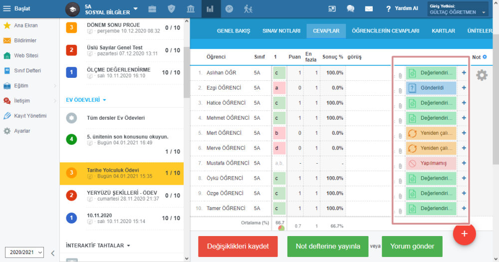
Task: Click the blue gear next to Not header
Action: point(485,57)
